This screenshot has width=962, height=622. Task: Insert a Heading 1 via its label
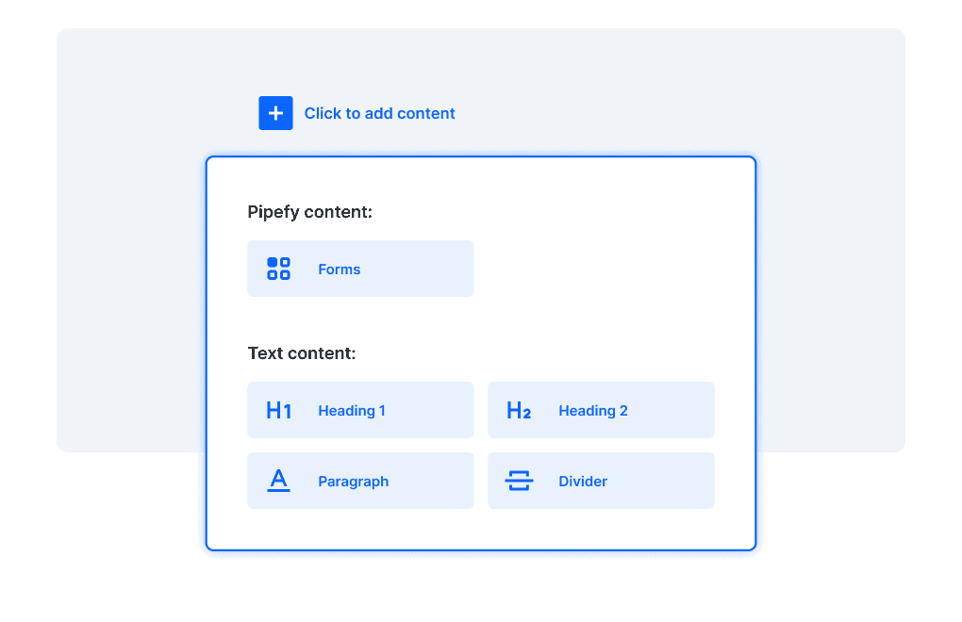coord(352,411)
